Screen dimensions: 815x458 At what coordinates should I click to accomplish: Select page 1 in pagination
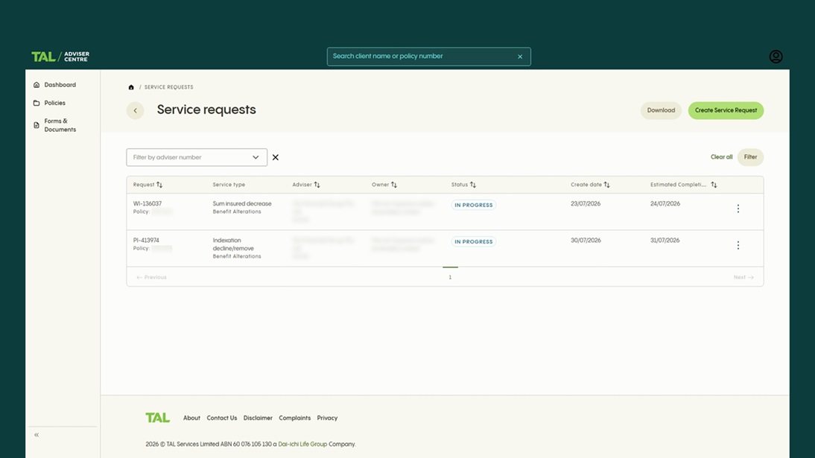450,277
